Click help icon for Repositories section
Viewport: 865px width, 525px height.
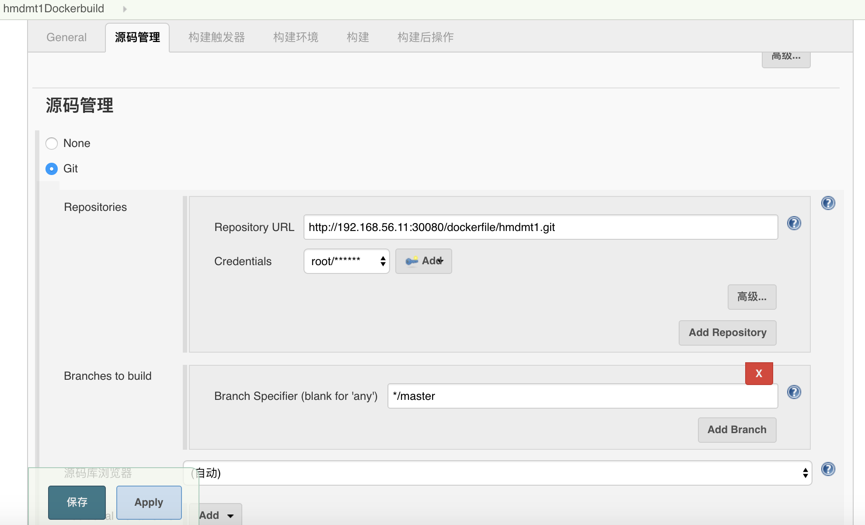coord(828,203)
